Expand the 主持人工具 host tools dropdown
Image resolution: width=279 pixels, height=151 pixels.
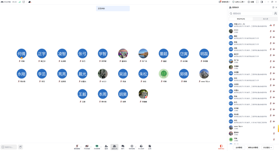(x=239, y=2)
